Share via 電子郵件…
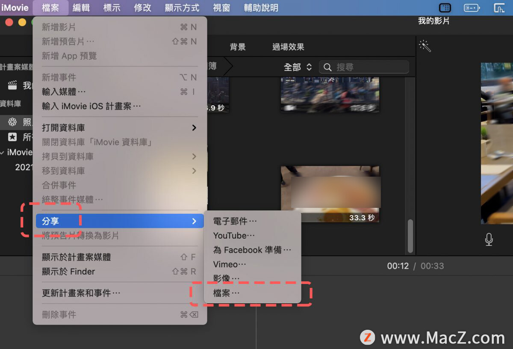513x349 pixels. [252, 221]
